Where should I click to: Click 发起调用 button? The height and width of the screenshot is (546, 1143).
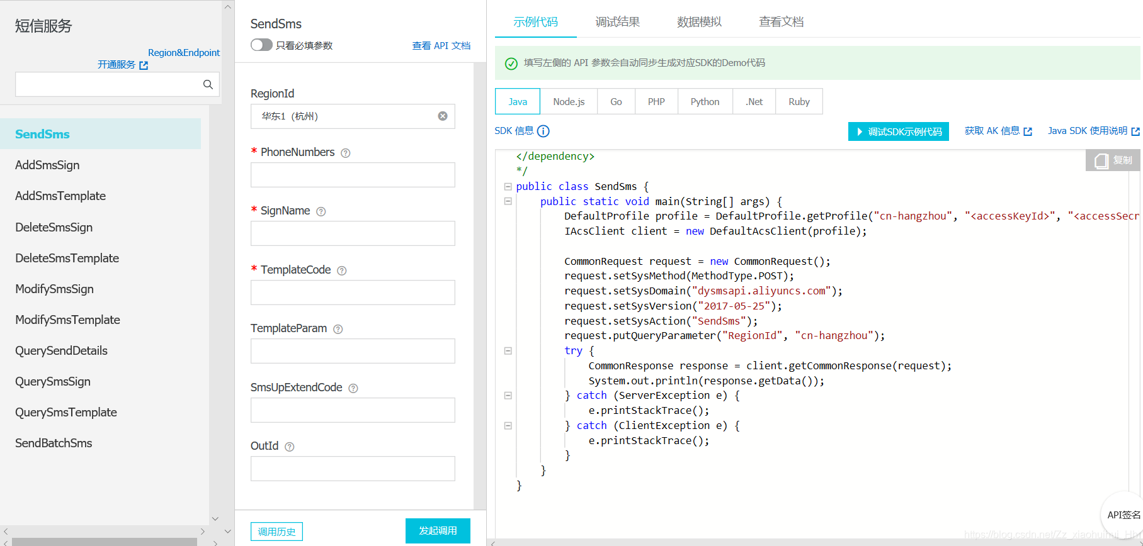tap(438, 531)
